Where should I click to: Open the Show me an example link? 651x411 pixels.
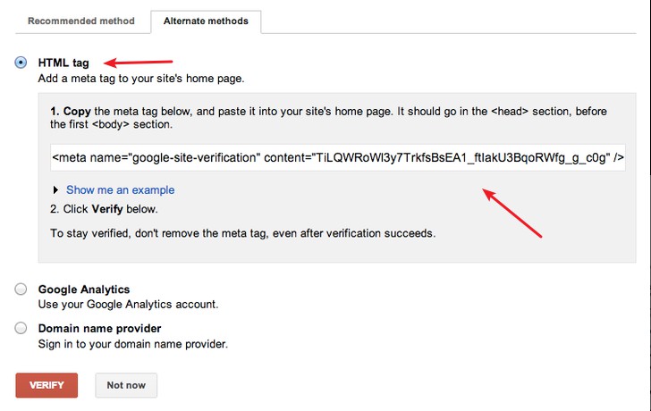tap(121, 190)
